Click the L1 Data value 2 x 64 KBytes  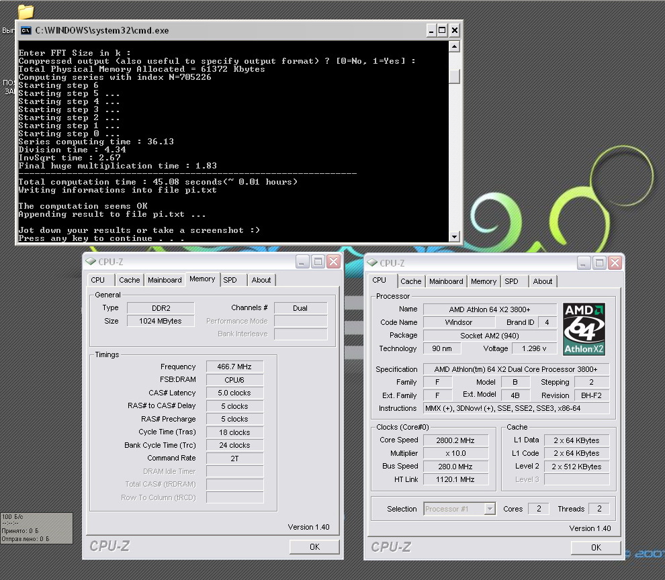pos(576,440)
